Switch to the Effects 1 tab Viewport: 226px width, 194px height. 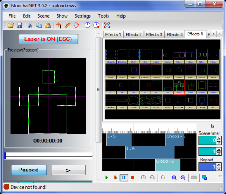(113, 34)
